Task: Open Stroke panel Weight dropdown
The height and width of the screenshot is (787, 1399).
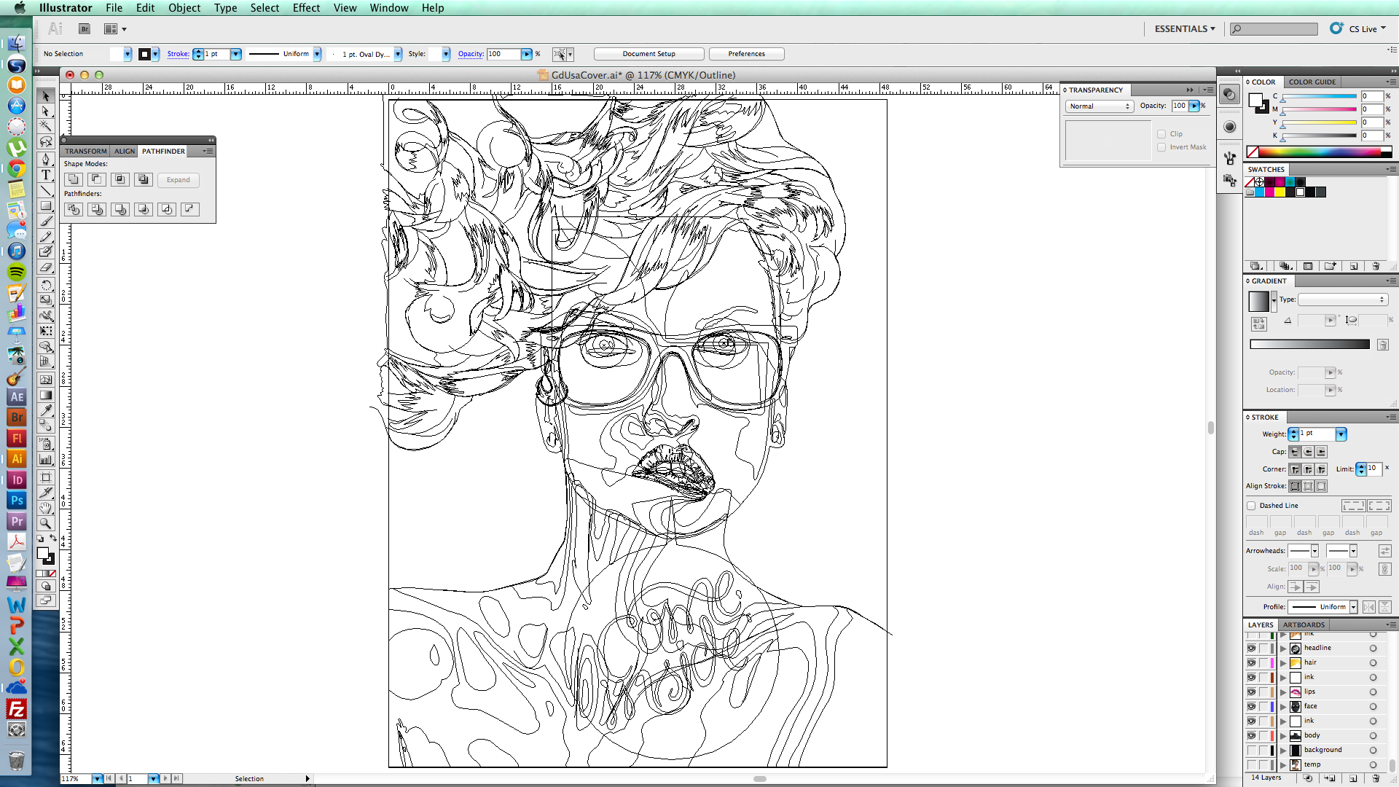Action: 1341,434
